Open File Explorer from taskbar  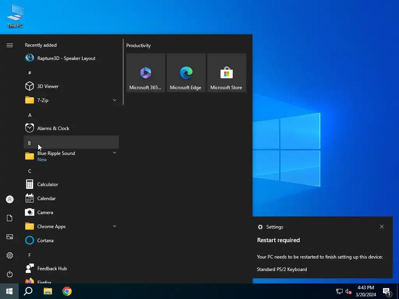pyautogui.click(x=48, y=291)
